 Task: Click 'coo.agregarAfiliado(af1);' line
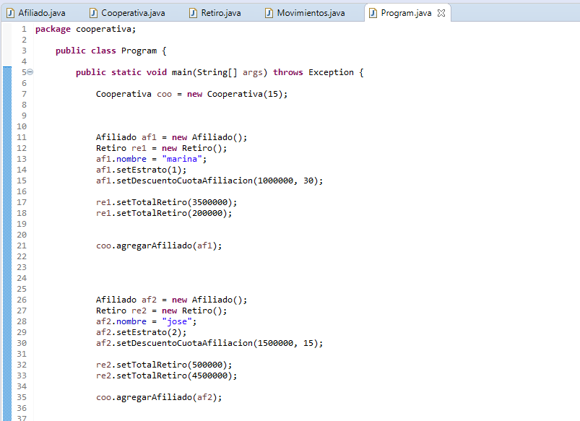pyautogui.click(x=159, y=246)
